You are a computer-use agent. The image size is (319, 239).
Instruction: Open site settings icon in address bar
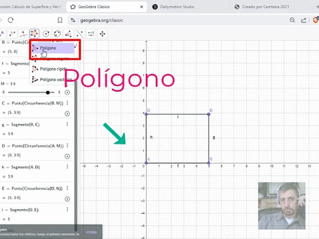[73, 20]
